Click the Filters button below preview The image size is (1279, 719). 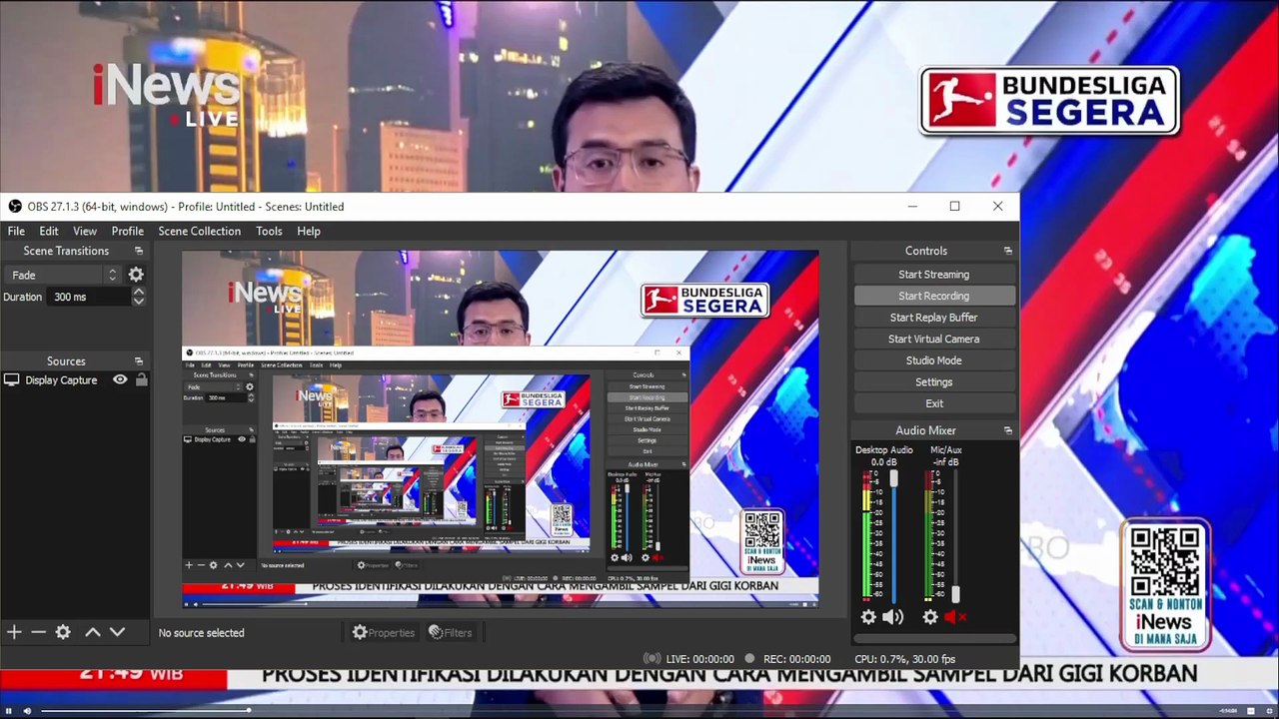coord(451,632)
